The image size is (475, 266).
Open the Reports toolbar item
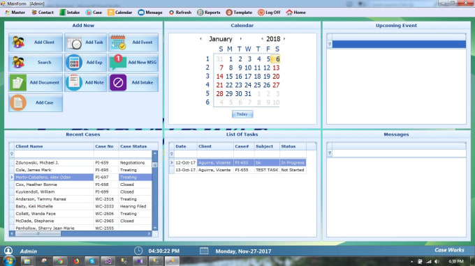tap(209, 13)
